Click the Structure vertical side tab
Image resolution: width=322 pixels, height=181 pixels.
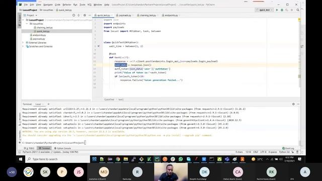point(20,119)
